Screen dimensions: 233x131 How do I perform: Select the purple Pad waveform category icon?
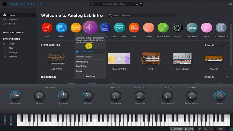(90, 28)
